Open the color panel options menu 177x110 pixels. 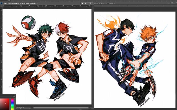pos(14,97)
